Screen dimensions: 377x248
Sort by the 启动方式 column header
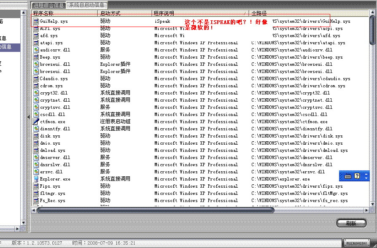pyautogui.click(x=124, y=13)
